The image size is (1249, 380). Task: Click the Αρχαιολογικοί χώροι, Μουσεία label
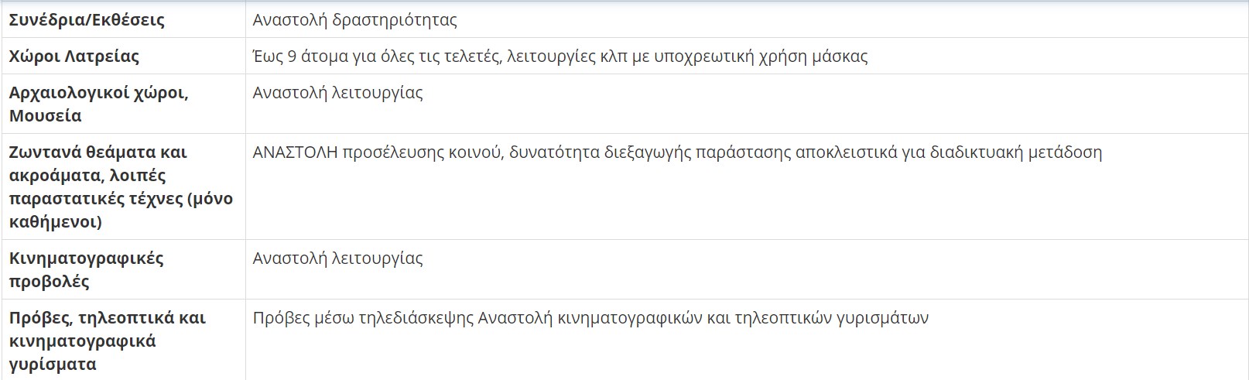pyautogui.click(x=98, y=104)
